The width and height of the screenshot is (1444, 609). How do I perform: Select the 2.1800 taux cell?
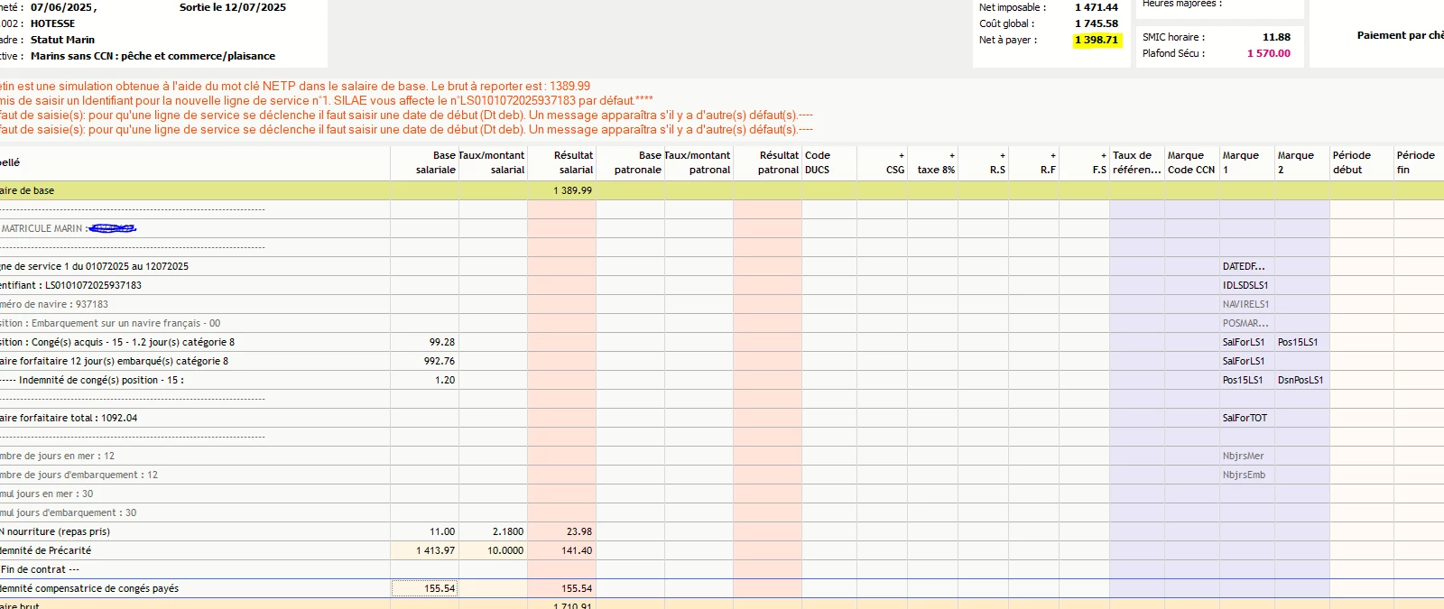coord(494,531)
